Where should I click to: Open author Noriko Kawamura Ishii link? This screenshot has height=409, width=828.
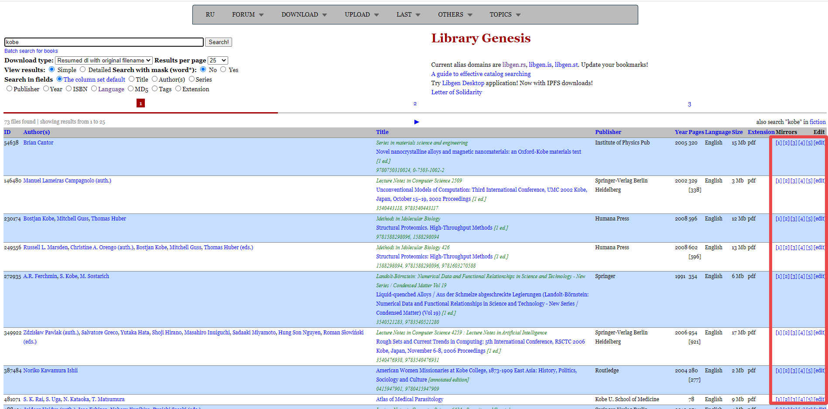[51, 371]
